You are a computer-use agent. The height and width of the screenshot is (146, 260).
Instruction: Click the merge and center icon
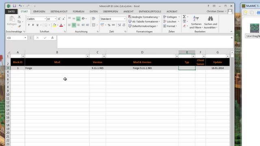tap(93, 25)
